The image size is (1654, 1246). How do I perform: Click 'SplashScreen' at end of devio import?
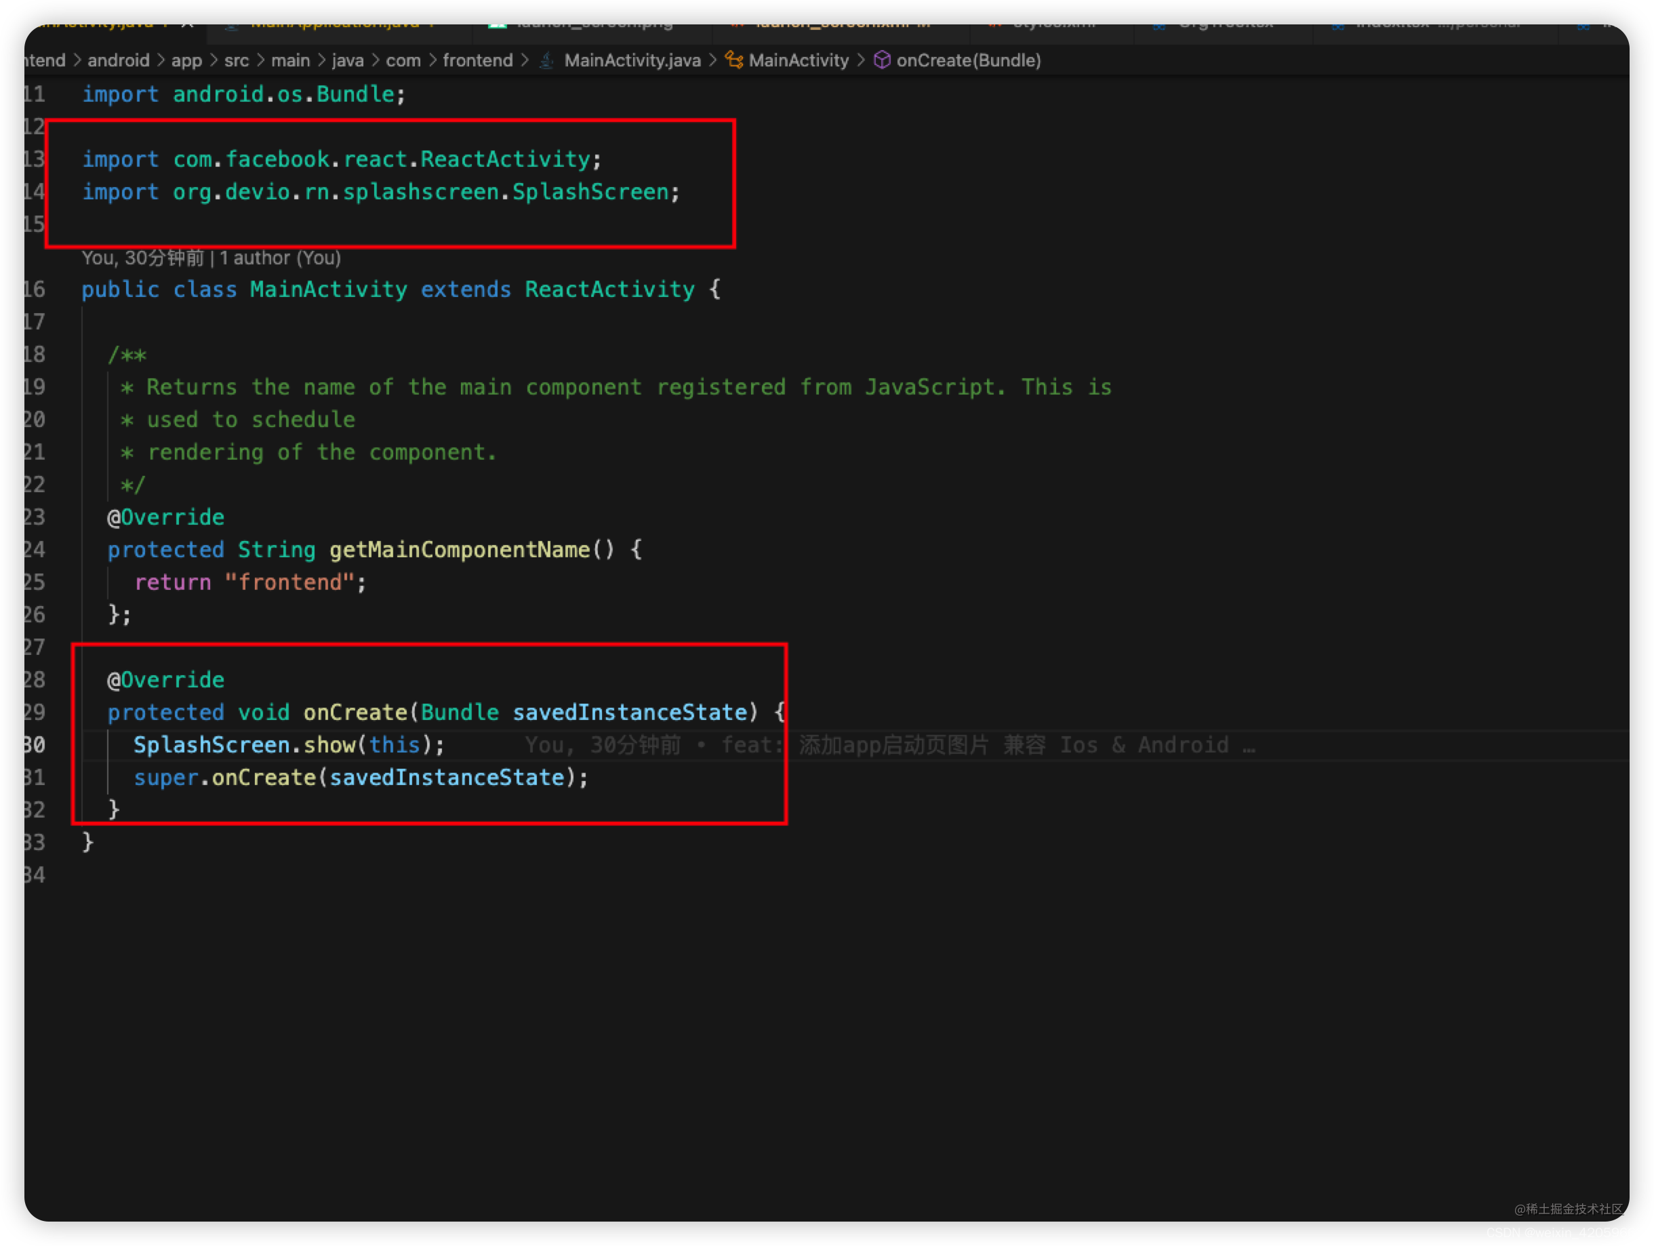click(590, 193)
